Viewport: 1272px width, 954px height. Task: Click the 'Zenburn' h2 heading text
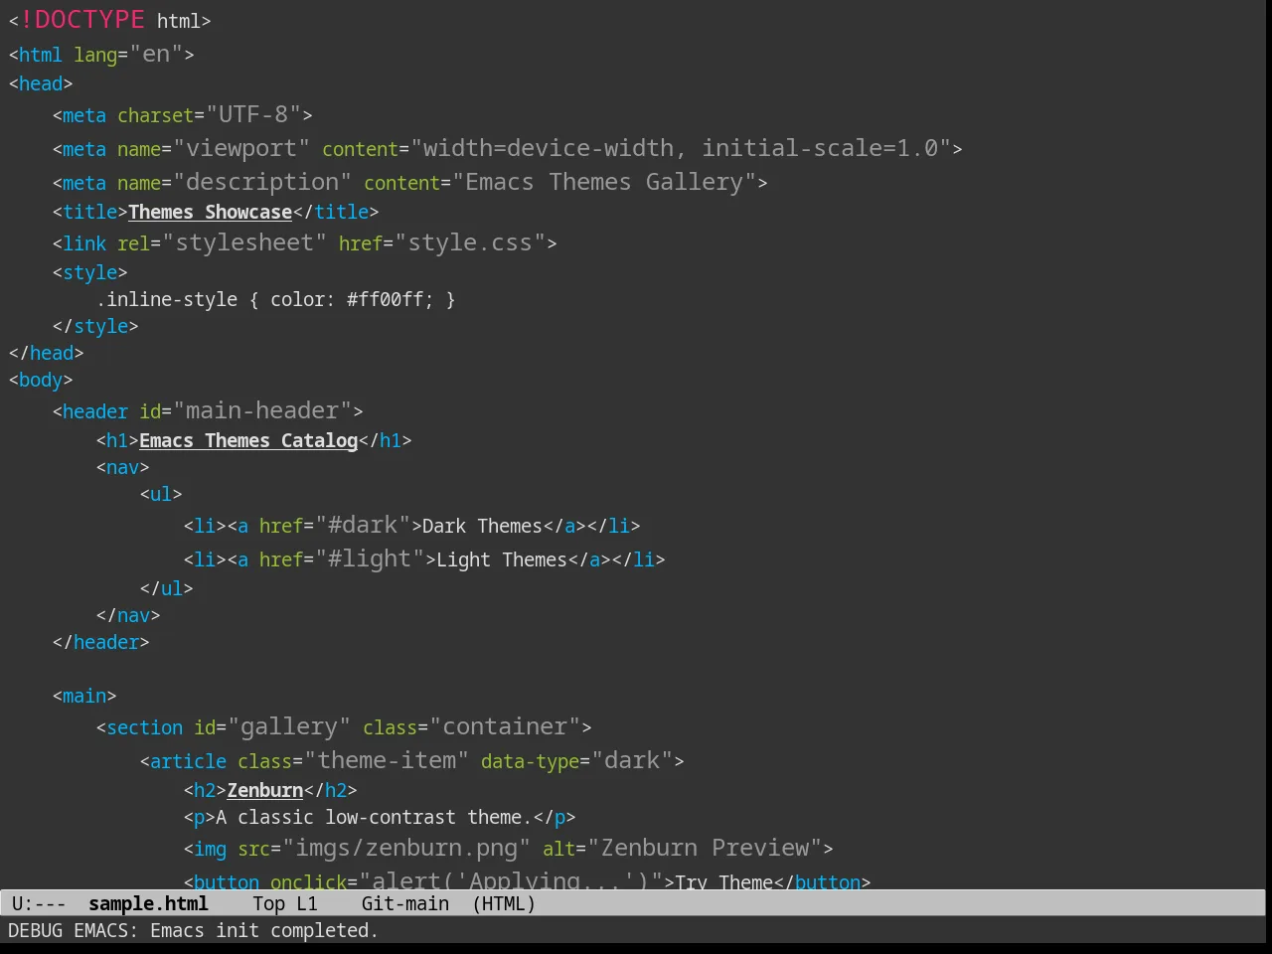[265, 790]
